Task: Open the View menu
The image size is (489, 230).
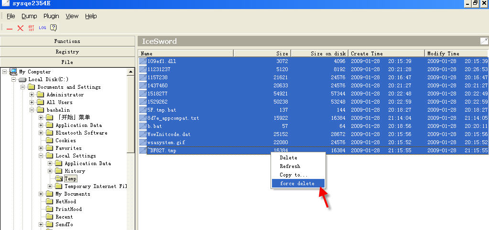Action: [x=72, y=16]
